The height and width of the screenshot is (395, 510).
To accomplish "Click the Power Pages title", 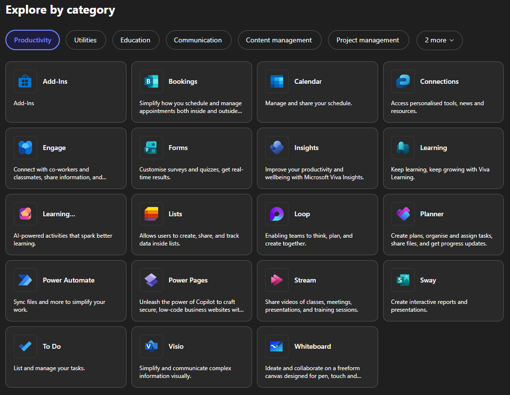I will pos(188,281).
